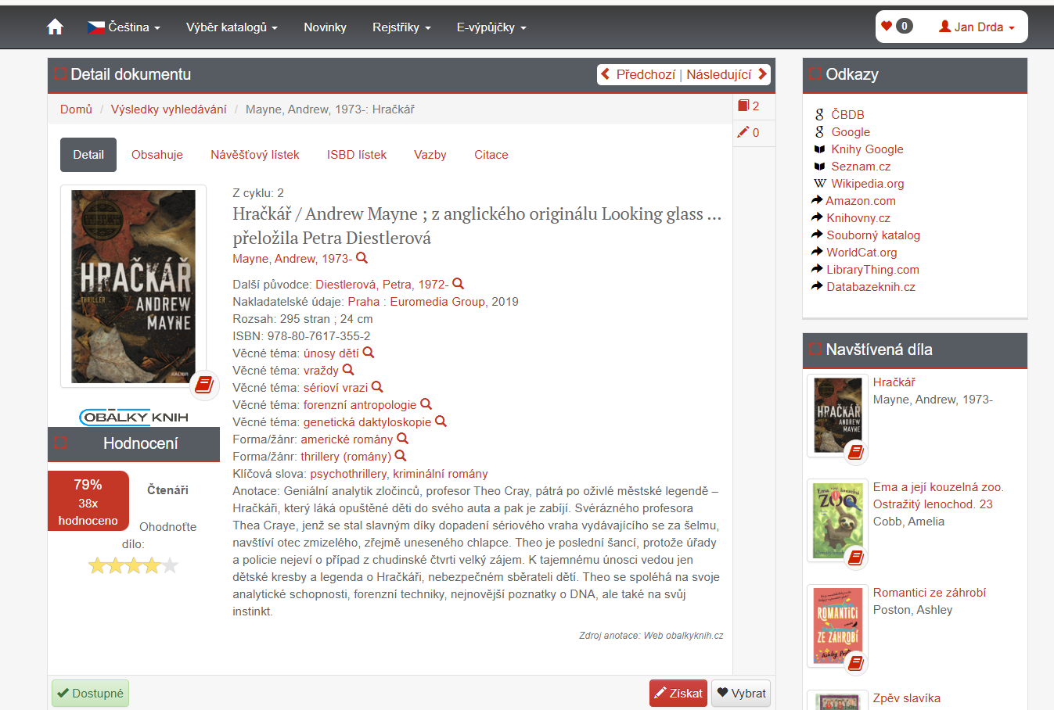Open visited Hračkář cover thumbnail
The width and height of the screenshot is (1054, 710).
(837, 415)
